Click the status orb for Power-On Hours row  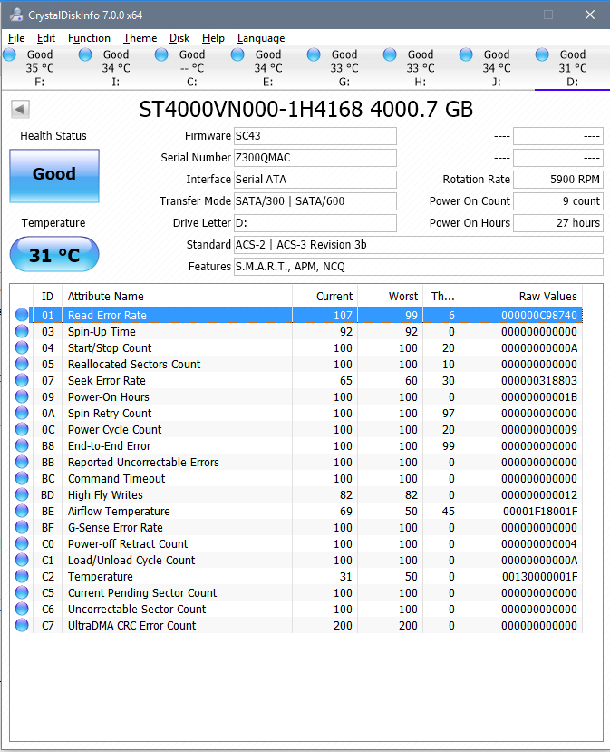coord(22,396)
